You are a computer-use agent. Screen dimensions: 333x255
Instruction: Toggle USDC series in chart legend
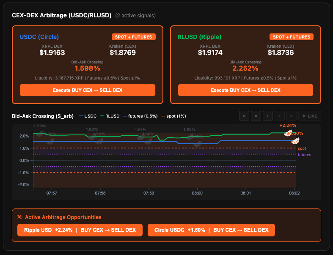tap(88, 116)
